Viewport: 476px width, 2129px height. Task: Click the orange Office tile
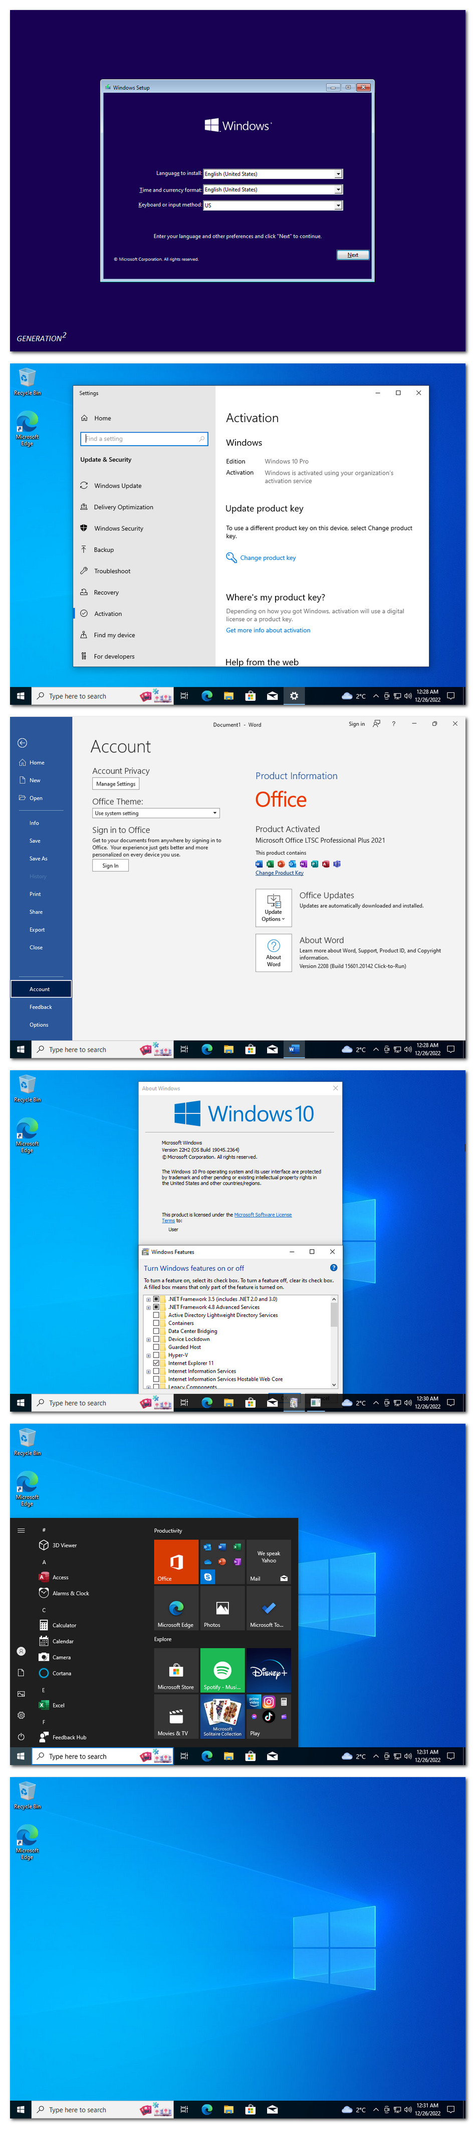tap(176, 1561)
